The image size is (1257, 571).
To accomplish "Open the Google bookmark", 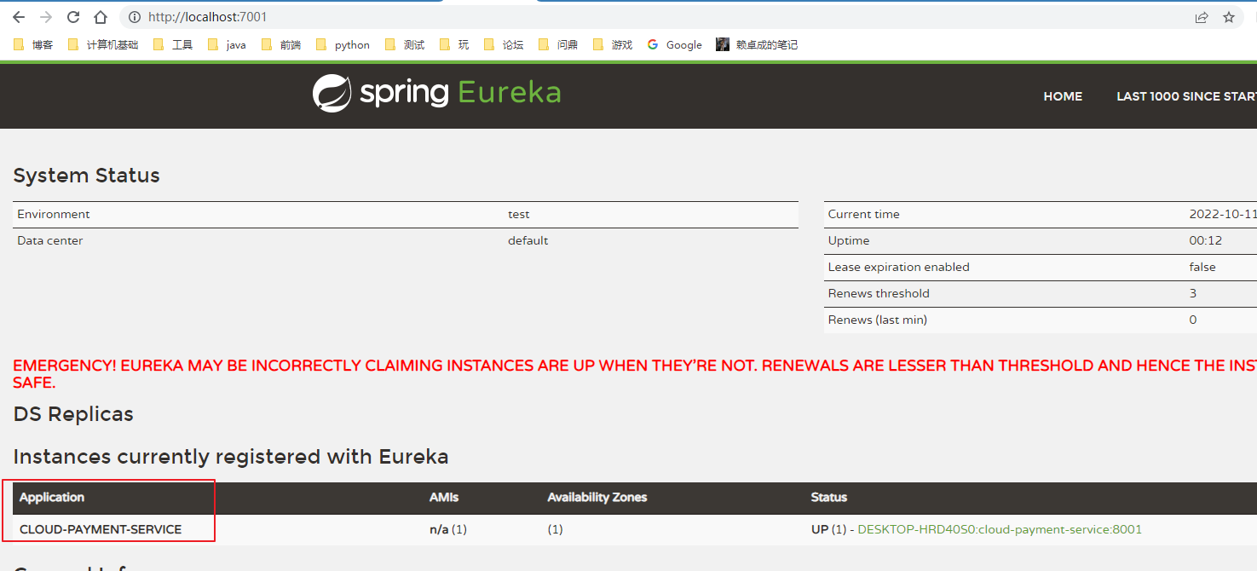I will click(675, 45).
